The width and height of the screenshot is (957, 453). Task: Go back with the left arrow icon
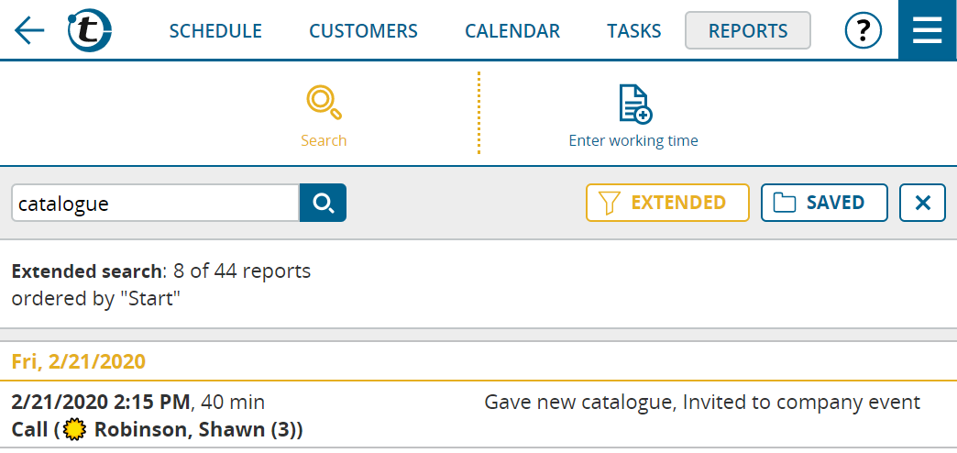coord(29,30)
